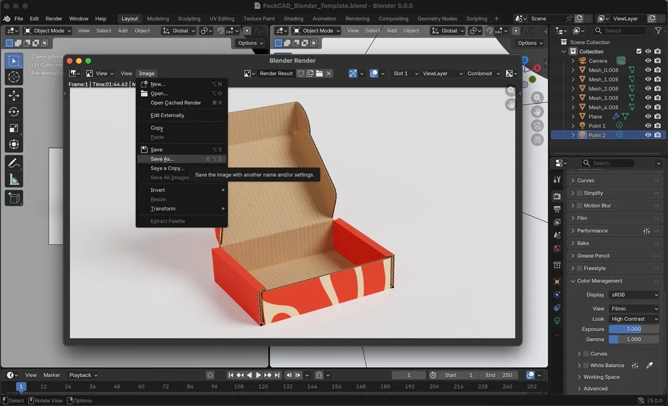This screenshot has width=668, height=406.
Task: Enable the Simplify checkbox
Action: tap(579, 193)
